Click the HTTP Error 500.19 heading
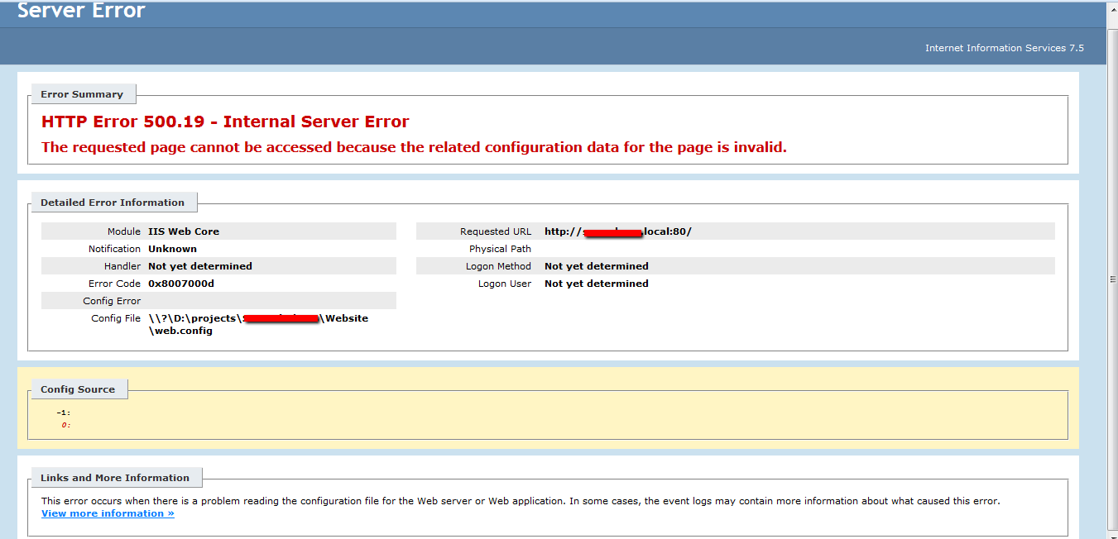 click(x=225, y=122)
